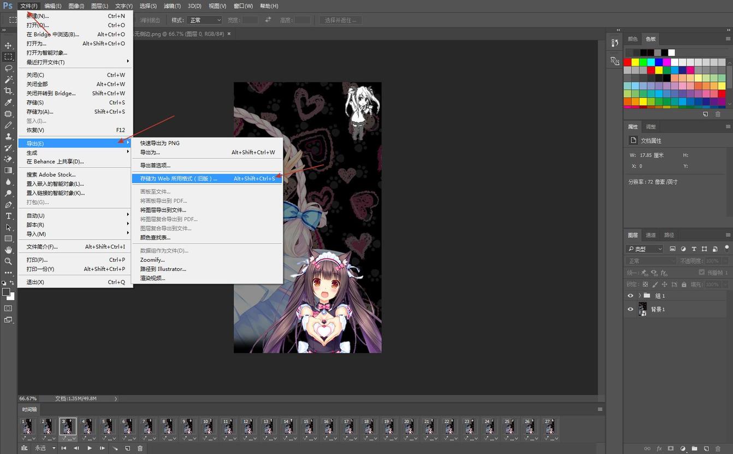Select the Lasso tool
Viewport: 733px width, 454px height.
coord(8,68)
